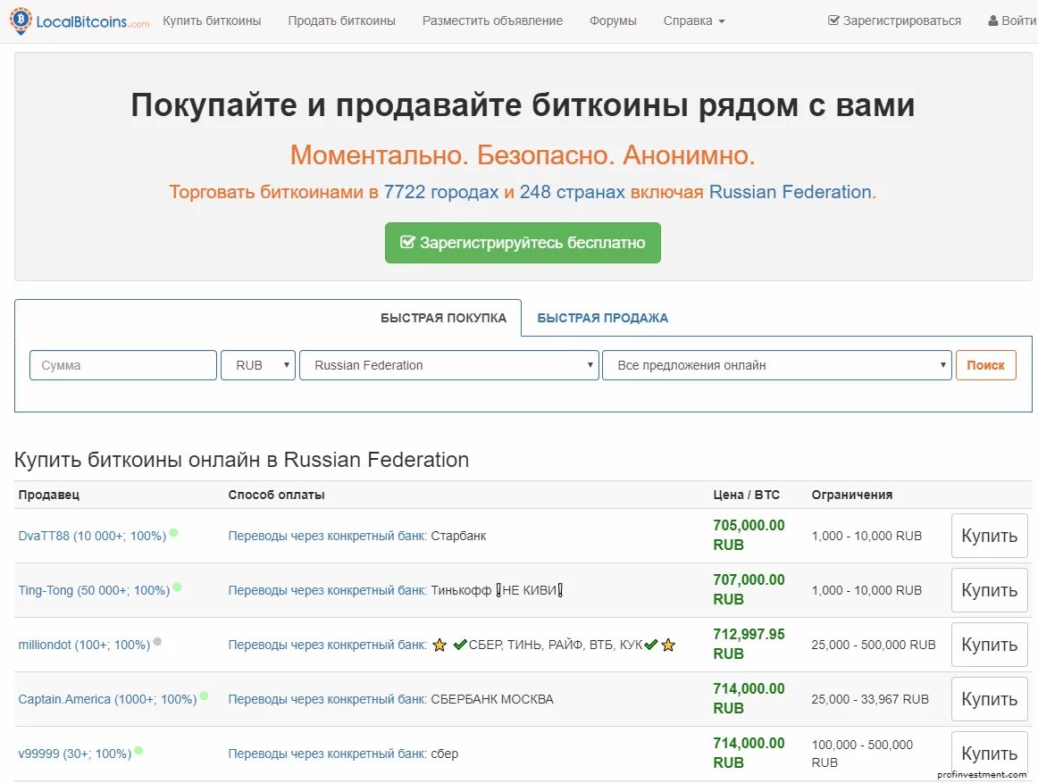The image size is (1038, 783).
Task: Open Разместить объявление menu item
Action: coord(492,21)
